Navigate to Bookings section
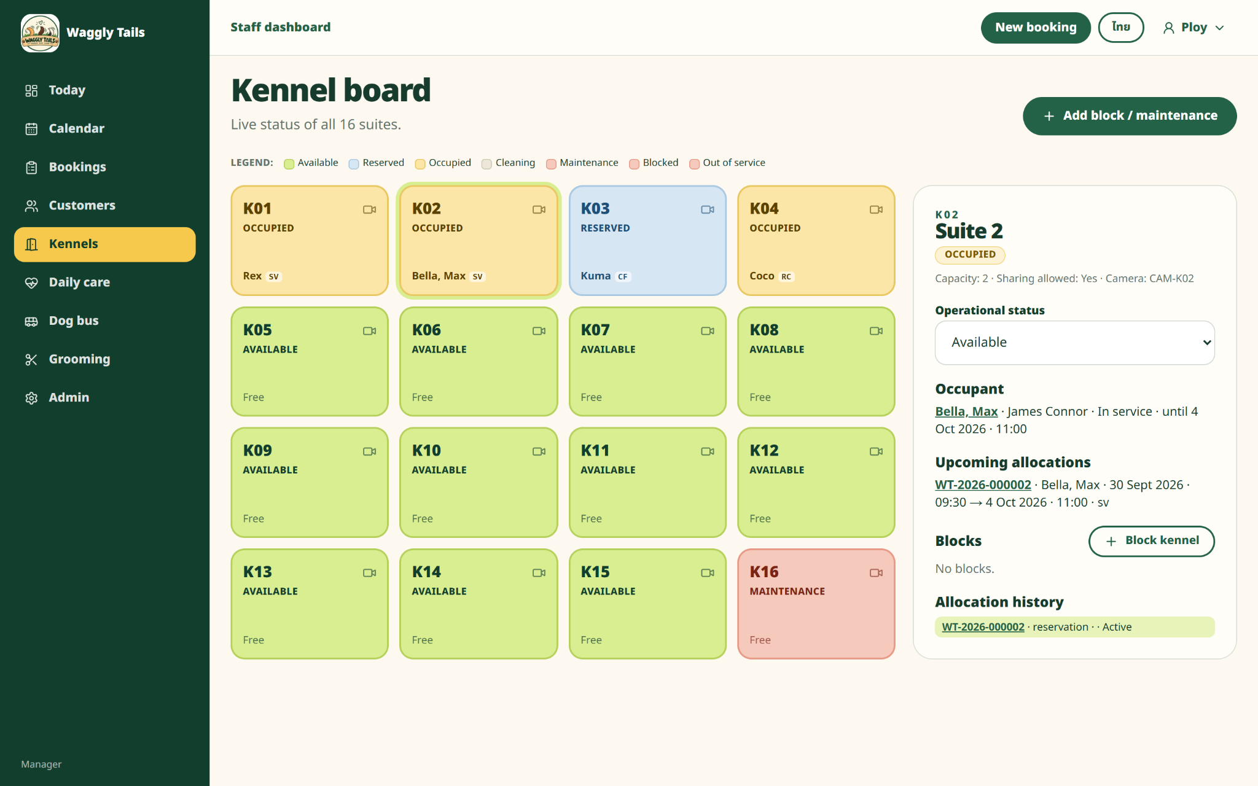Image resolution: width=1258 pixels, height=786 pixels. 104,167
